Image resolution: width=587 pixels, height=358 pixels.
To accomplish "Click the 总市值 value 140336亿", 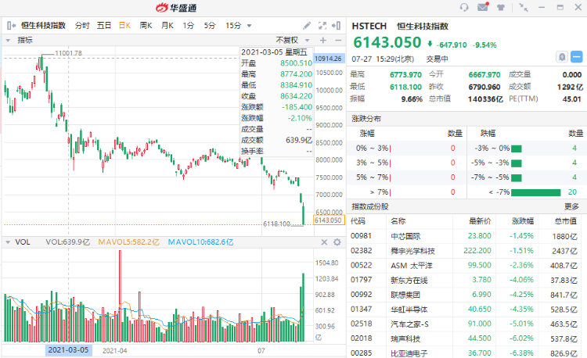I will pyautogui.click(x=485, y=99).
